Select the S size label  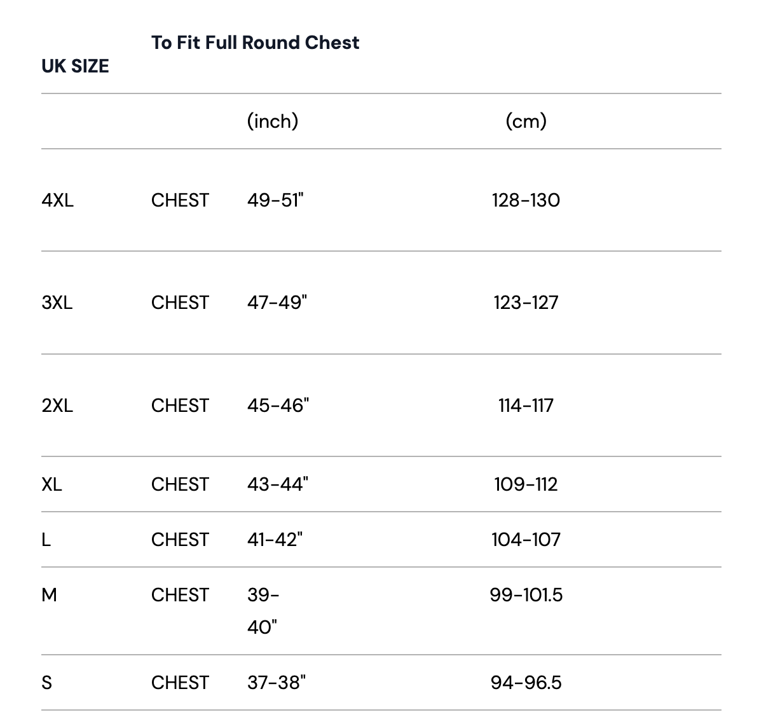46,683
